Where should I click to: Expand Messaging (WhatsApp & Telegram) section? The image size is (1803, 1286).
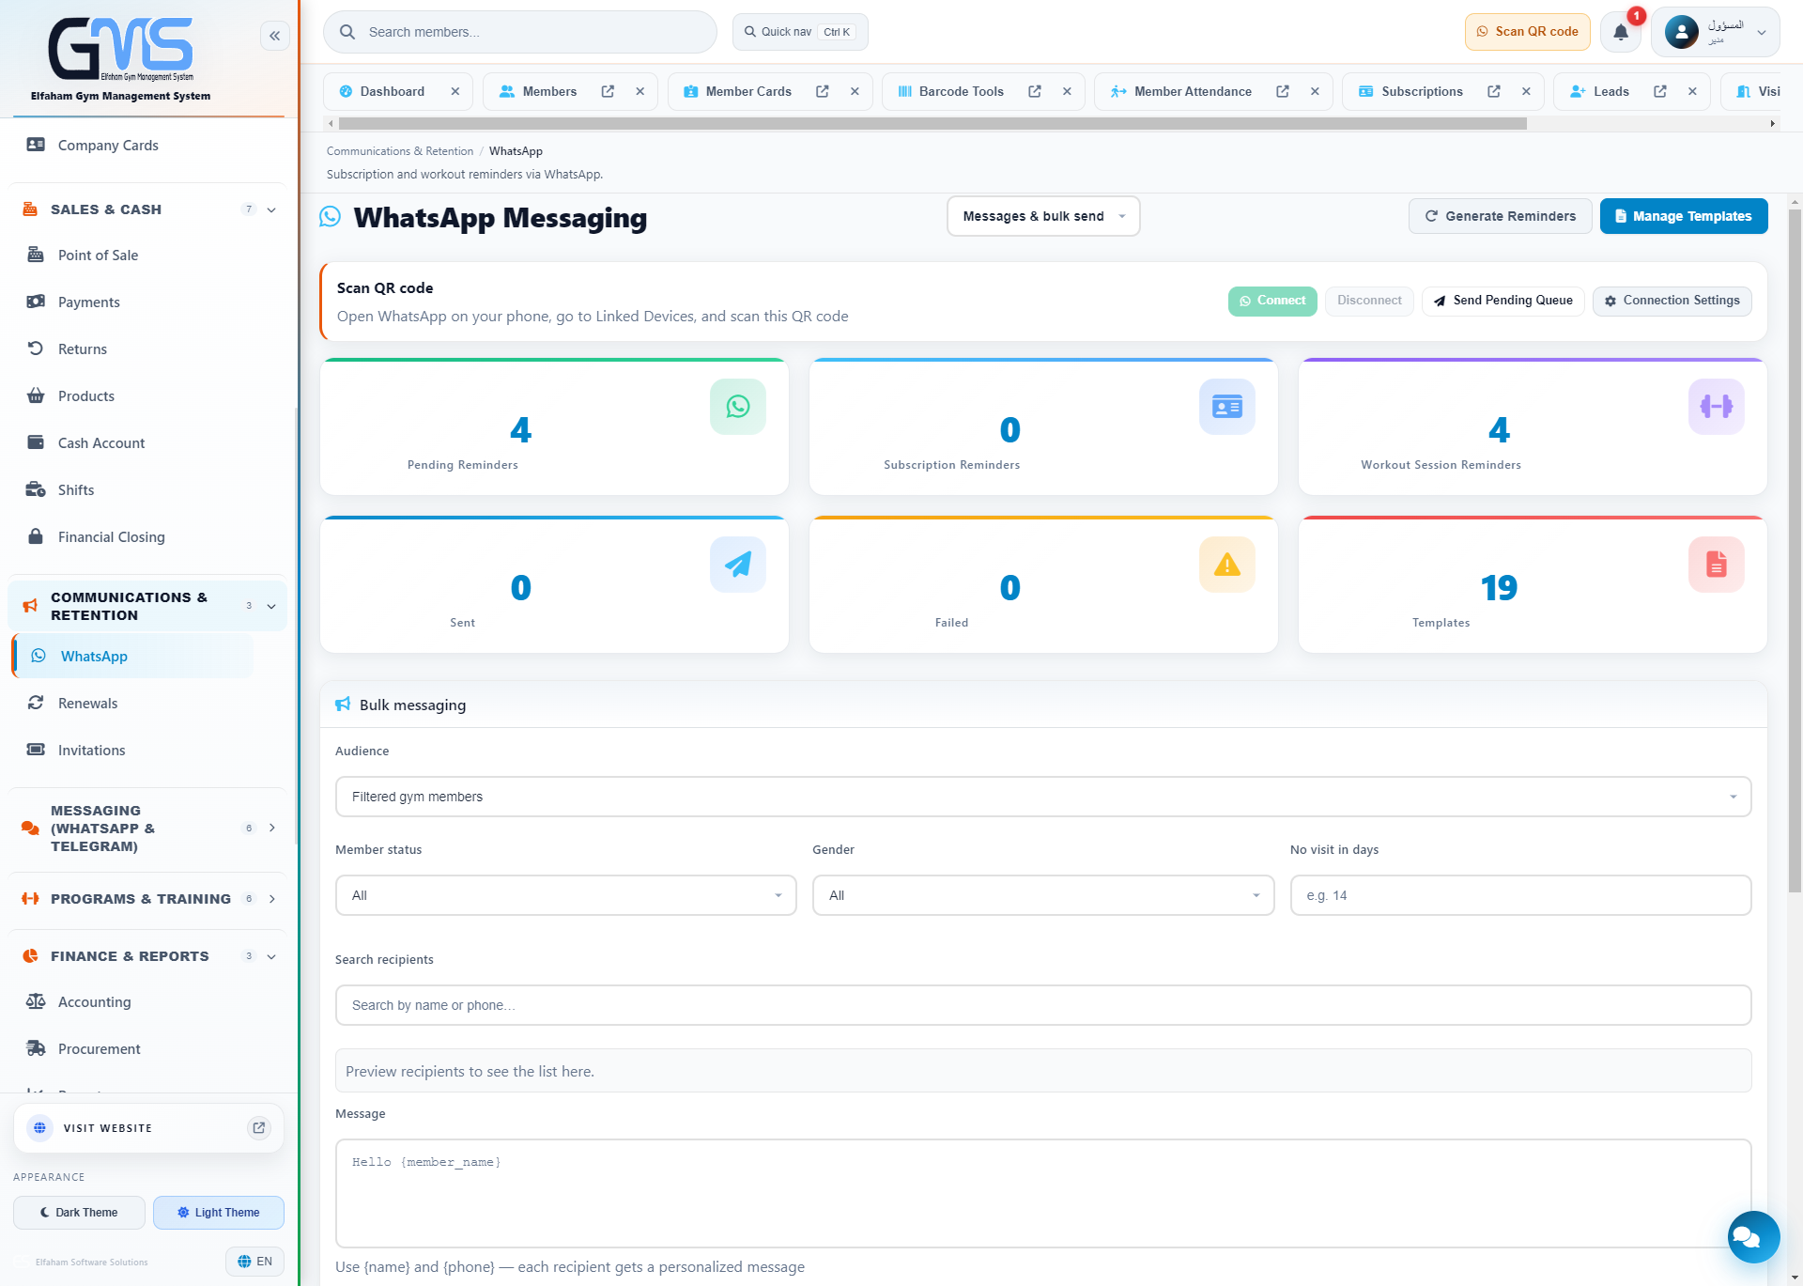271,828
